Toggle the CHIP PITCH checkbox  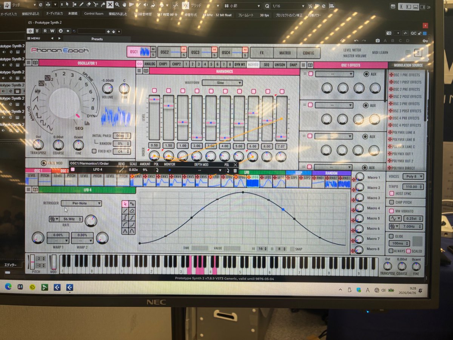click(x=391, y=202)
